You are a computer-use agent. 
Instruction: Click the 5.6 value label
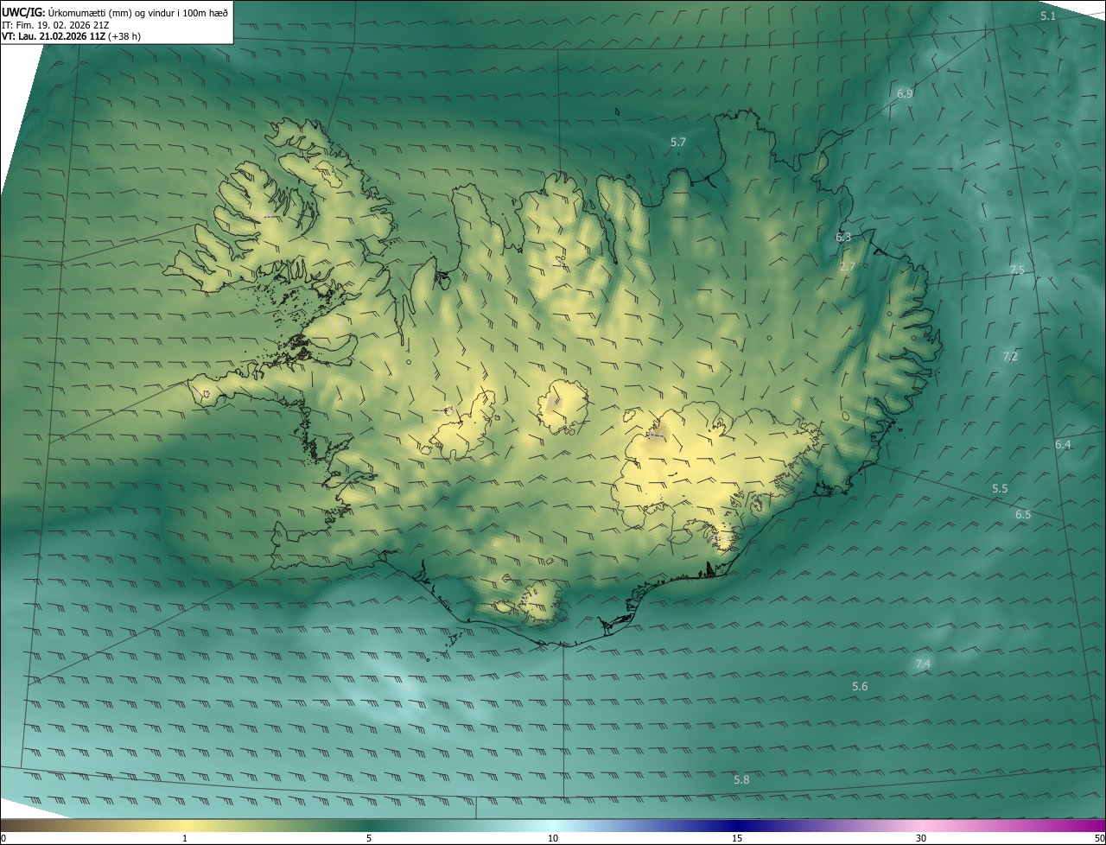860,687
